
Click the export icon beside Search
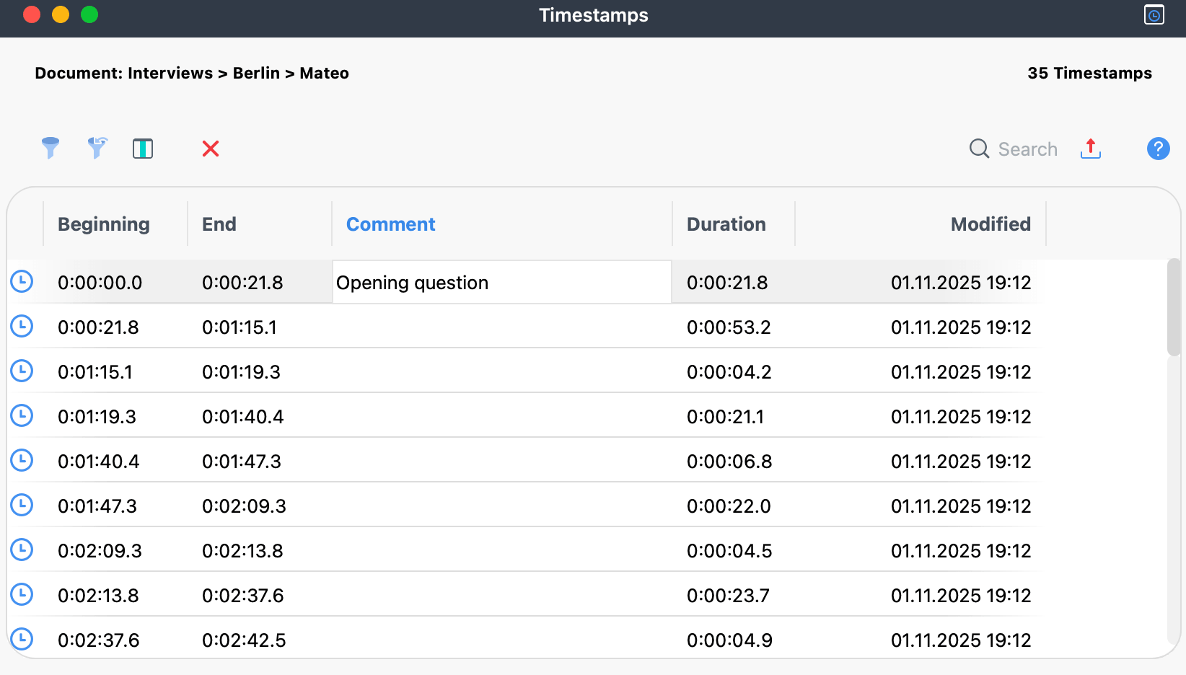point(1091,149)
